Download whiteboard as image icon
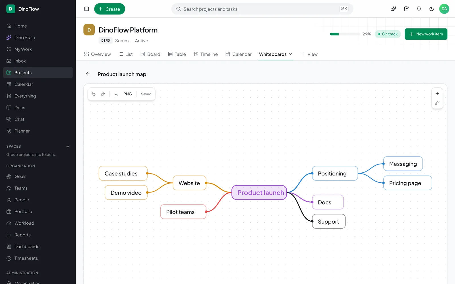 click(116, 94)
